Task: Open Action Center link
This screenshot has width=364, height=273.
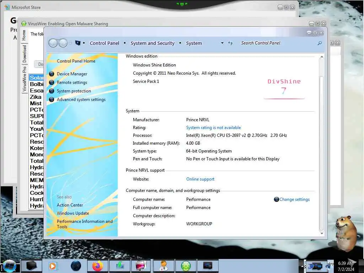Action: pyautogui.click(x=70, y=205)
